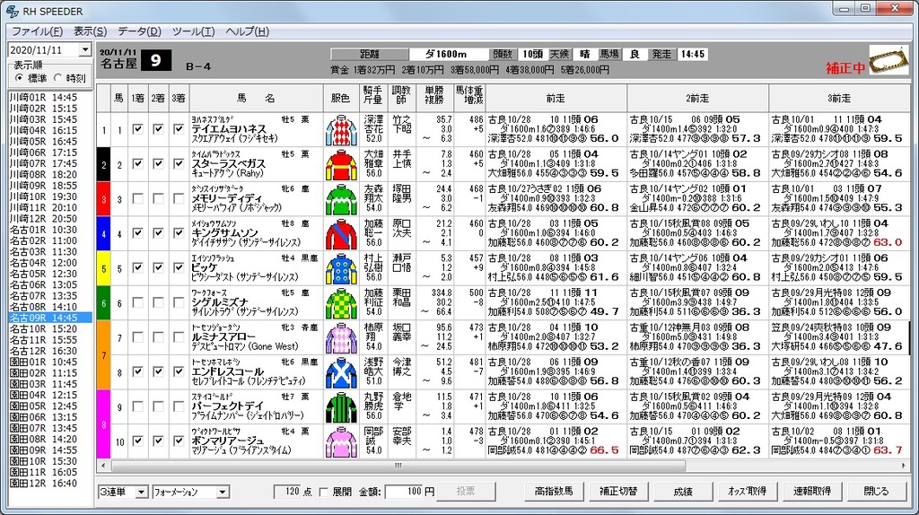Click the オッズ取得 button
The image size is (919, 515).
pos(748,492)
